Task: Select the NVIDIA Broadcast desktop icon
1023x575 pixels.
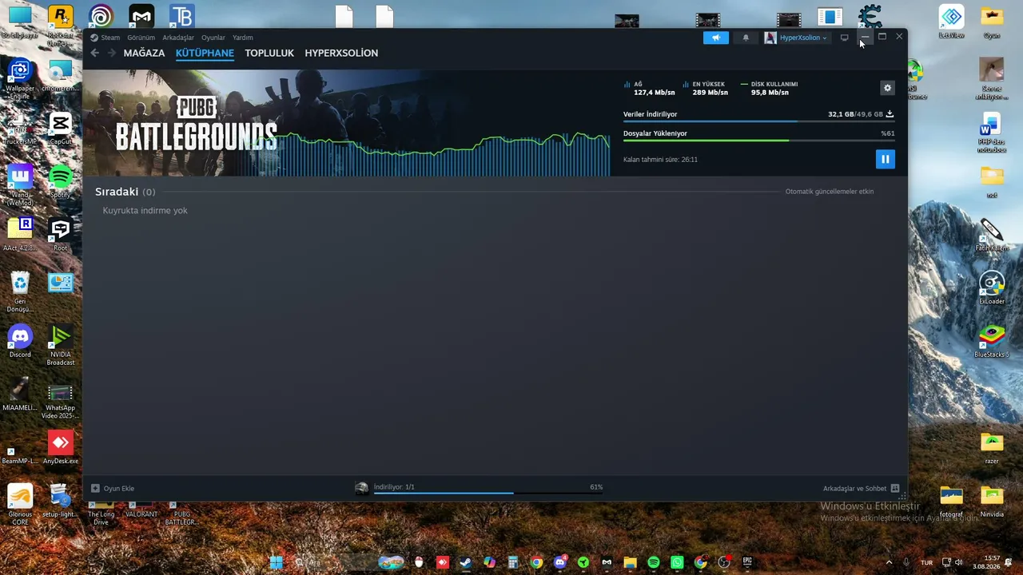Action: [60, 345]
